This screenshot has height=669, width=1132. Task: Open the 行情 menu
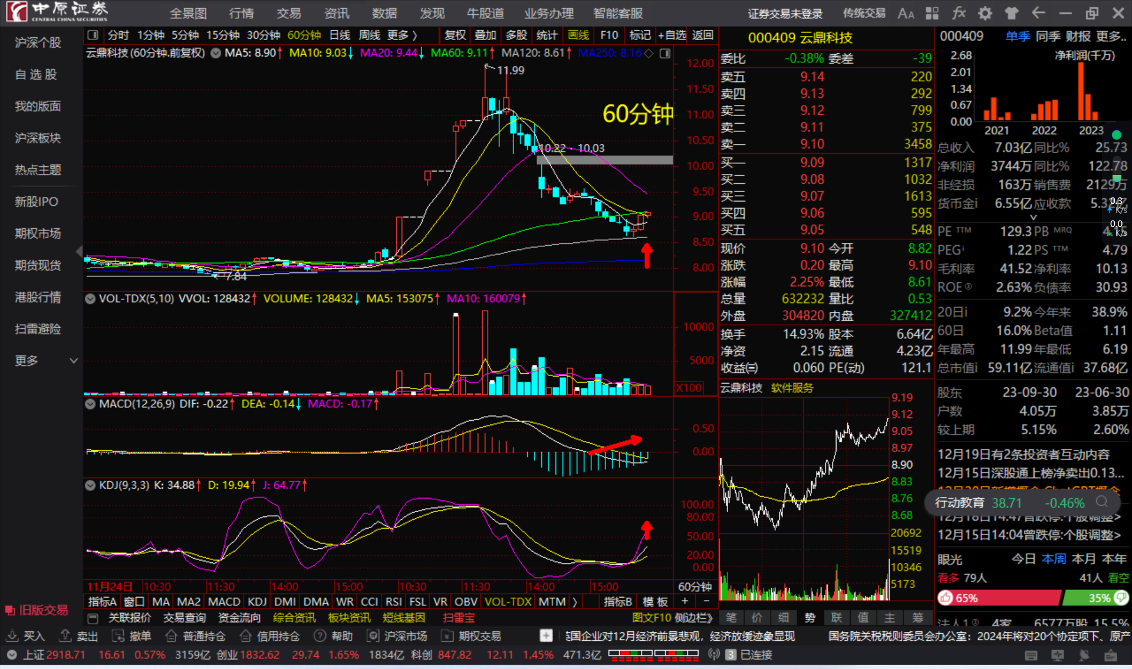(241, 13)
